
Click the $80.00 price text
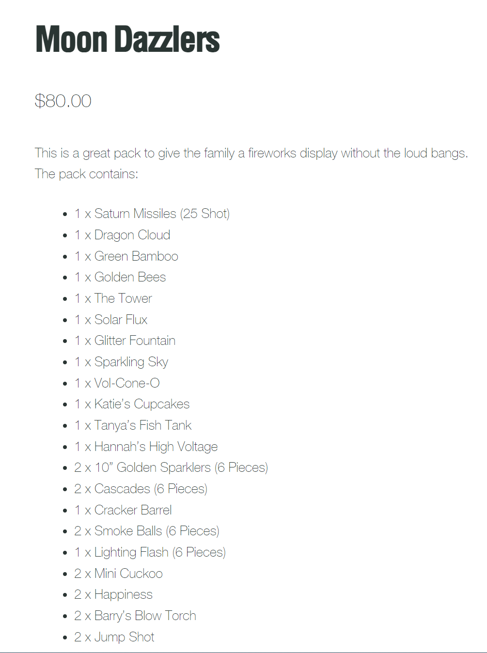63,101
